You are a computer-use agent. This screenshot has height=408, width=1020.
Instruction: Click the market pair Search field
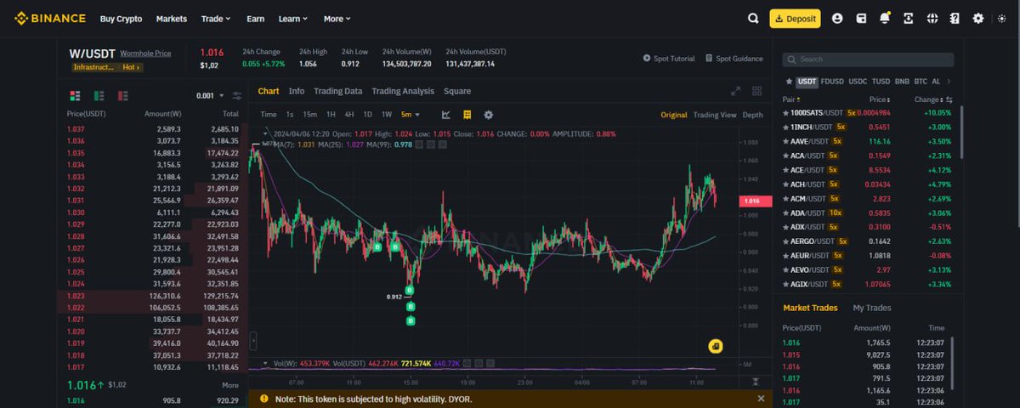point(868,59)
